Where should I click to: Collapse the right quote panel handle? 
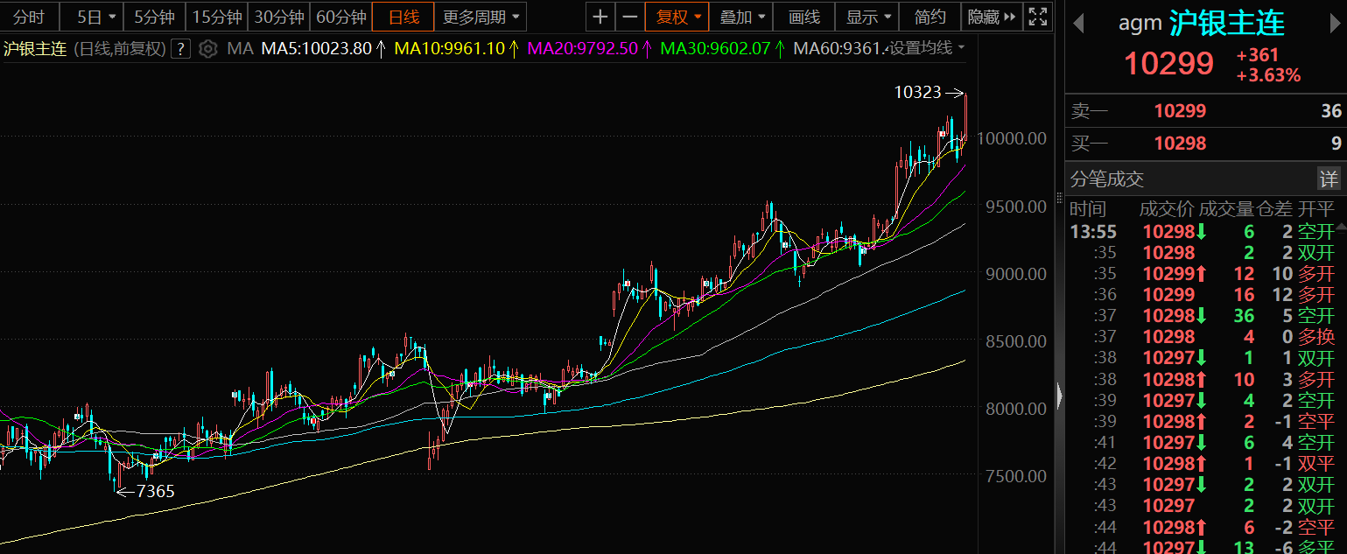coord(1059,396)
